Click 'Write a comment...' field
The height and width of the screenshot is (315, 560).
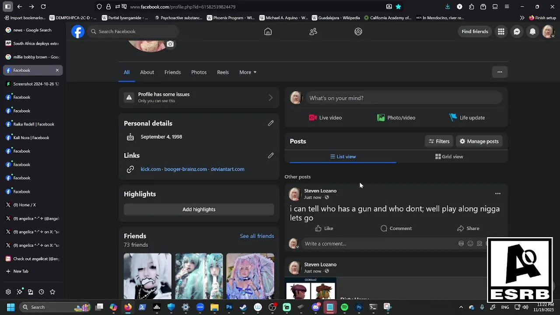378,244
